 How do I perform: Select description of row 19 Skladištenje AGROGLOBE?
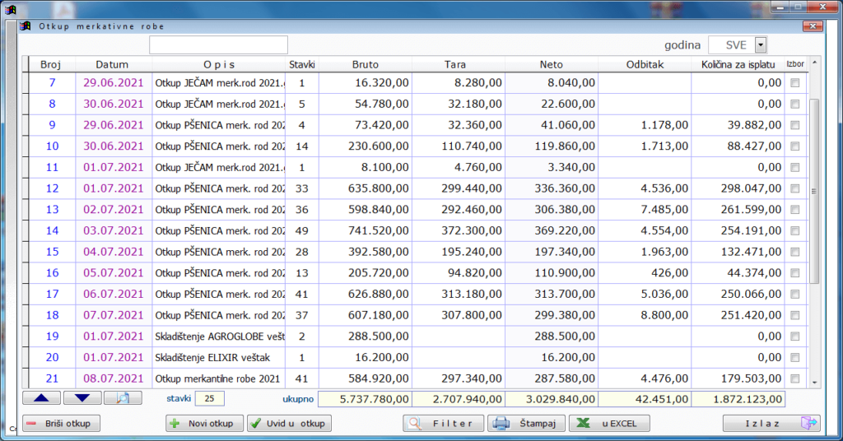[219, 337]
